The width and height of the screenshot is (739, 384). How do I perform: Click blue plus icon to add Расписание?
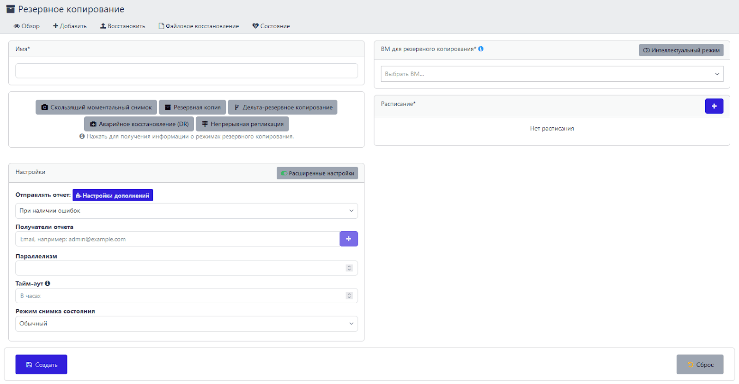coord(714,106)
